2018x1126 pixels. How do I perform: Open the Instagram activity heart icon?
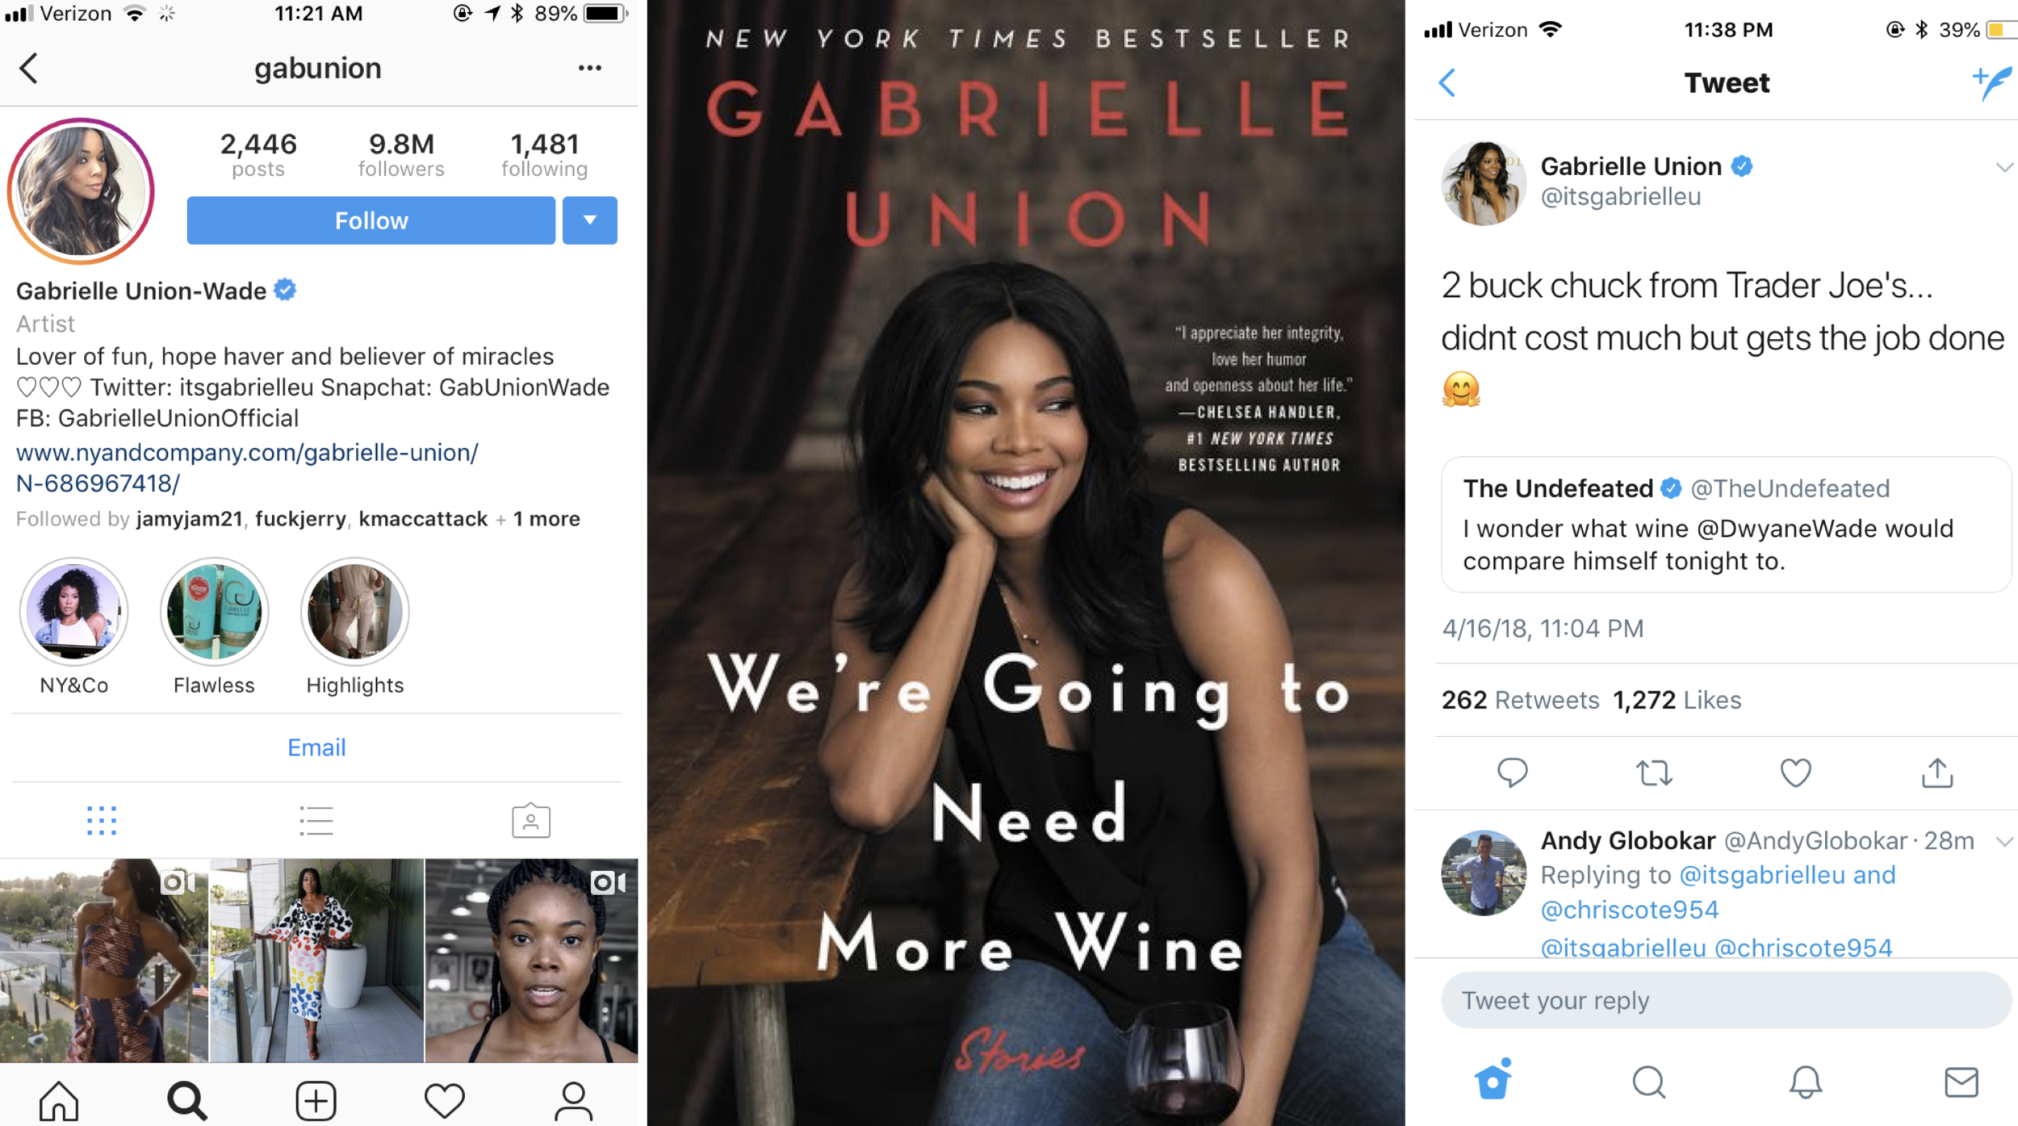coord(445,1100)
